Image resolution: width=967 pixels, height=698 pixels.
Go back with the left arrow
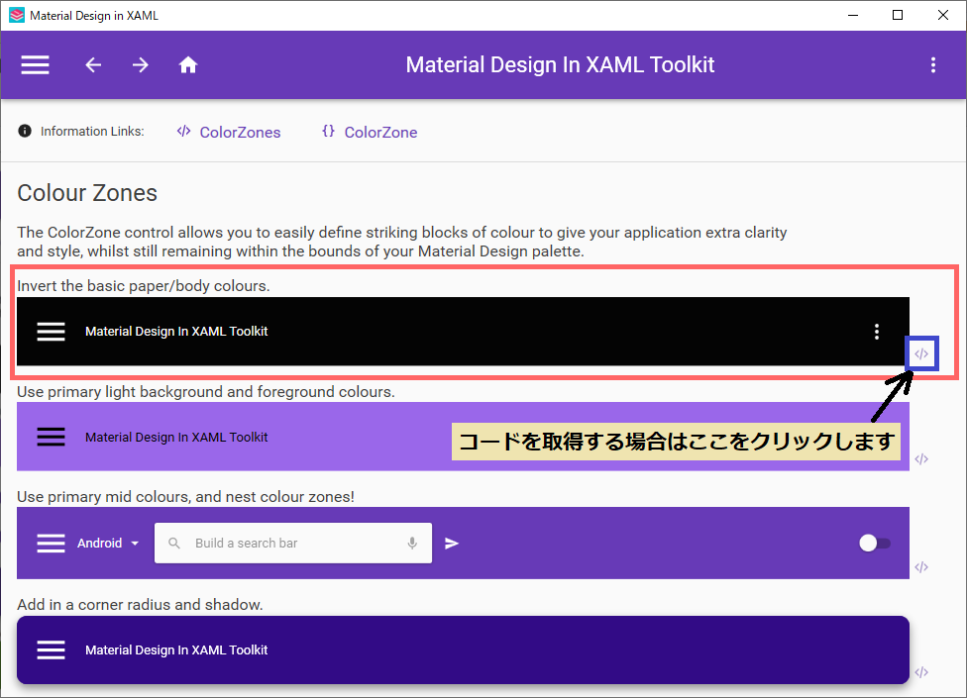coord(93,64)
